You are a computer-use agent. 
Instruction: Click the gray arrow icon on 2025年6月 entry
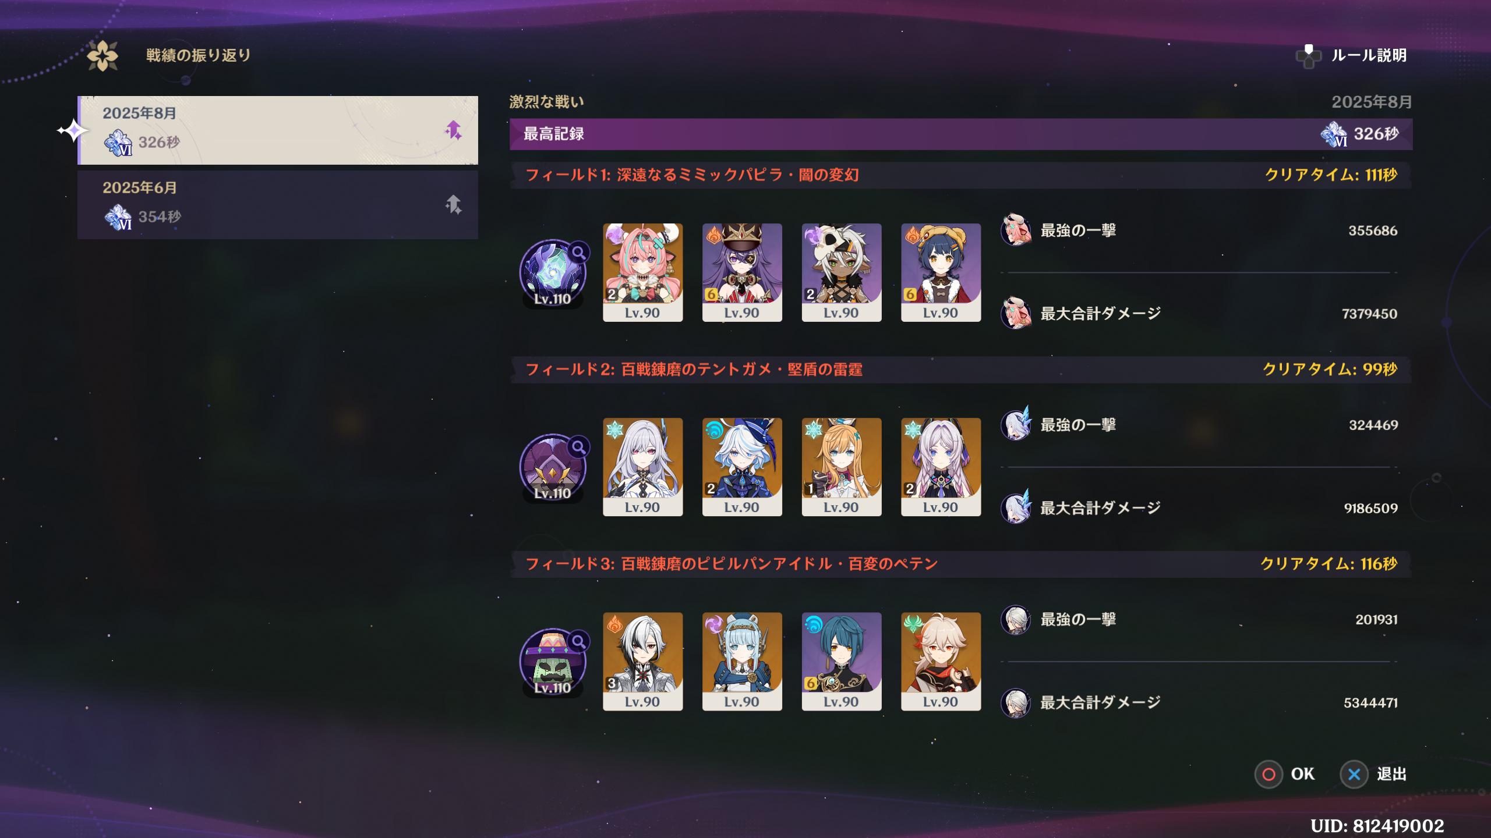click(453, 204)
